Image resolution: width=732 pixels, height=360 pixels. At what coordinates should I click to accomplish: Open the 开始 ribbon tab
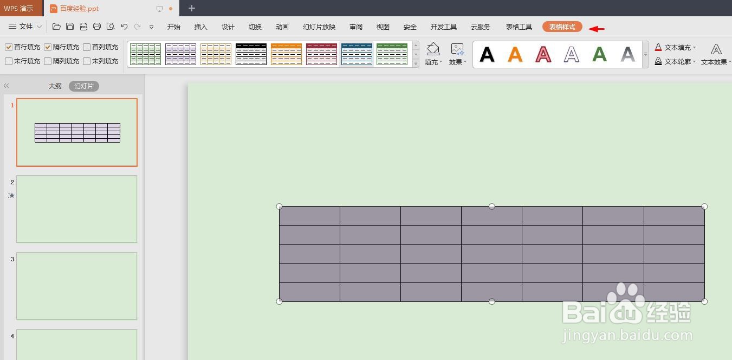point(174,27)
